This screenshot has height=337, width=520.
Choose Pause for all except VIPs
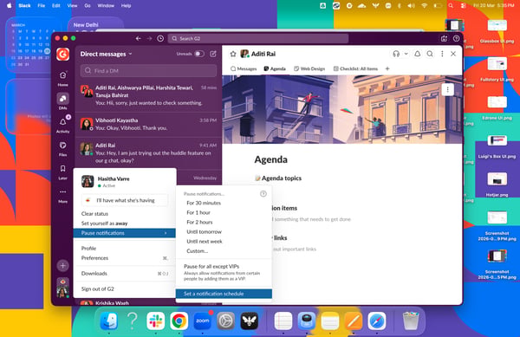pos(224,272)
